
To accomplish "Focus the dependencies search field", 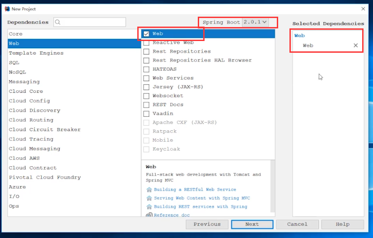I will point(90,22).
